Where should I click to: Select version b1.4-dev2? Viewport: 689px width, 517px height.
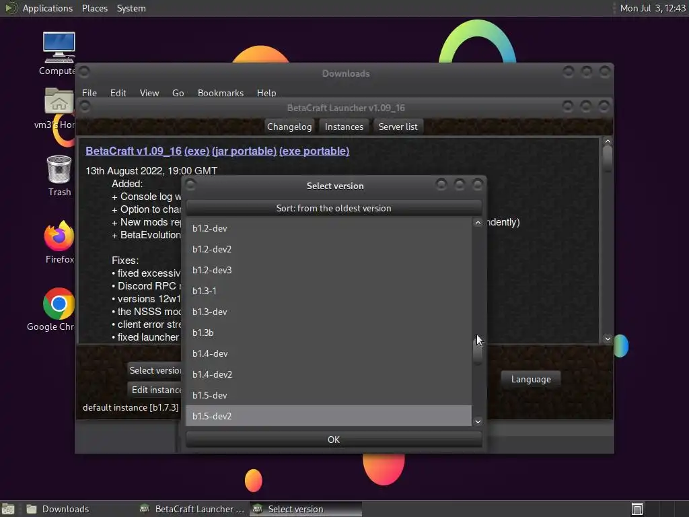[328, 374]
